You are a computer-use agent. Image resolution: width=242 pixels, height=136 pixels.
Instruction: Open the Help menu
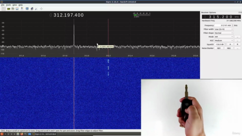[20, 5]
